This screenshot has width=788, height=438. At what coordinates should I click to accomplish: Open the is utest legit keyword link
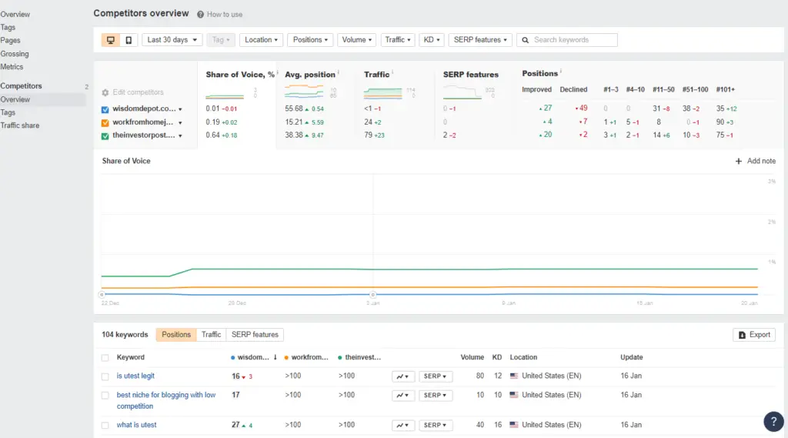click(135, 376)
